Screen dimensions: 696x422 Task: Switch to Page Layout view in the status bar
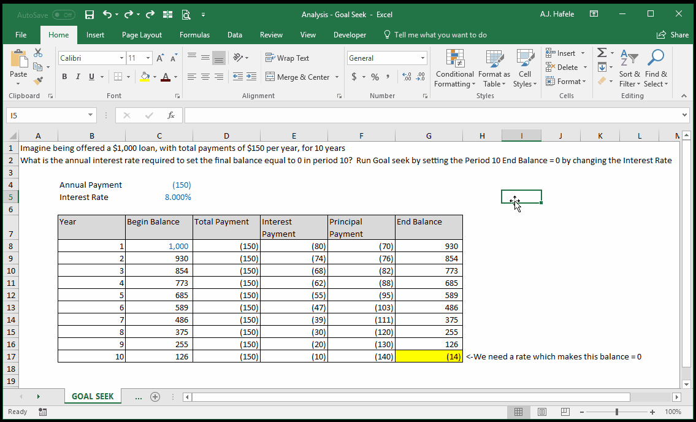[541, 412]
